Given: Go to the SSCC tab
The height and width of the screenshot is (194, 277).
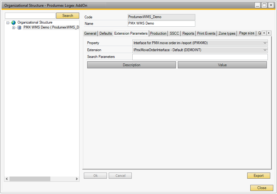Looking at the screenshot, I should (174, 33).
